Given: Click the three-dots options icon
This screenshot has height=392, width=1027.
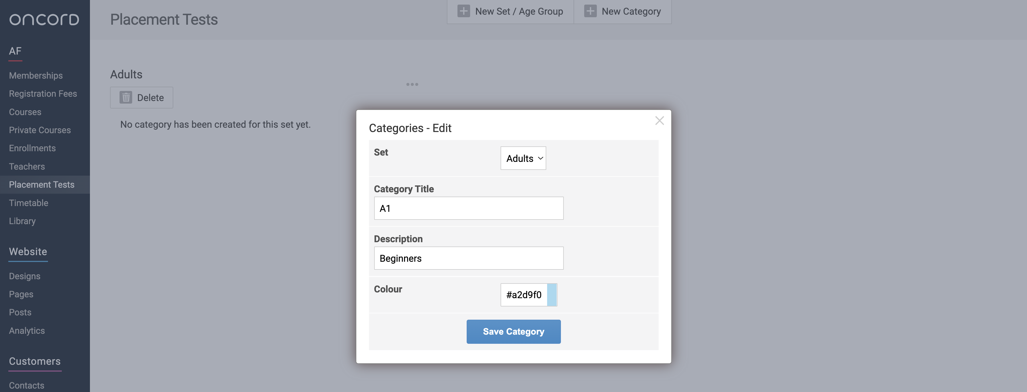Looking at the screenshot, I should click(x=412, y=84).
